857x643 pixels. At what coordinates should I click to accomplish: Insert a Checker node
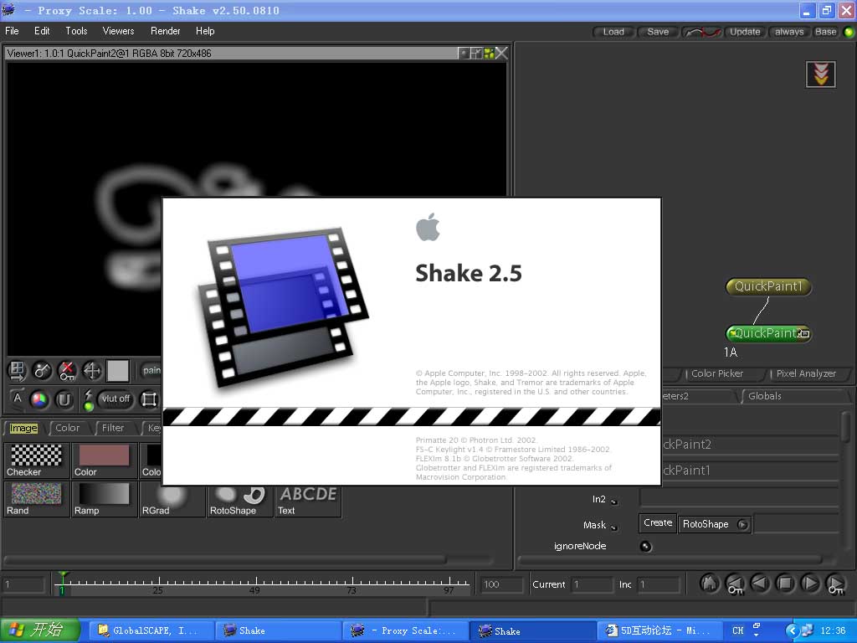pos(37,460)
